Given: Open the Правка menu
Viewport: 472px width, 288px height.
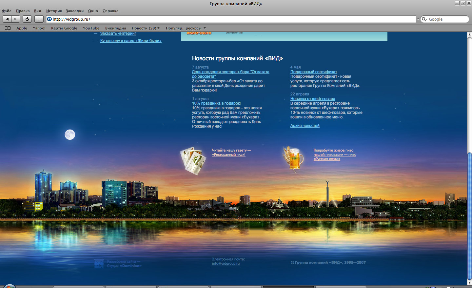Looking at the screenshot, I should 23,11.
